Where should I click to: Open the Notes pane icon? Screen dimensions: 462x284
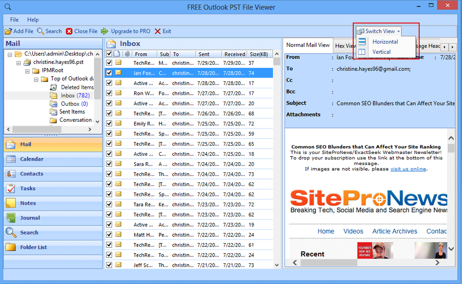point(11,203)
